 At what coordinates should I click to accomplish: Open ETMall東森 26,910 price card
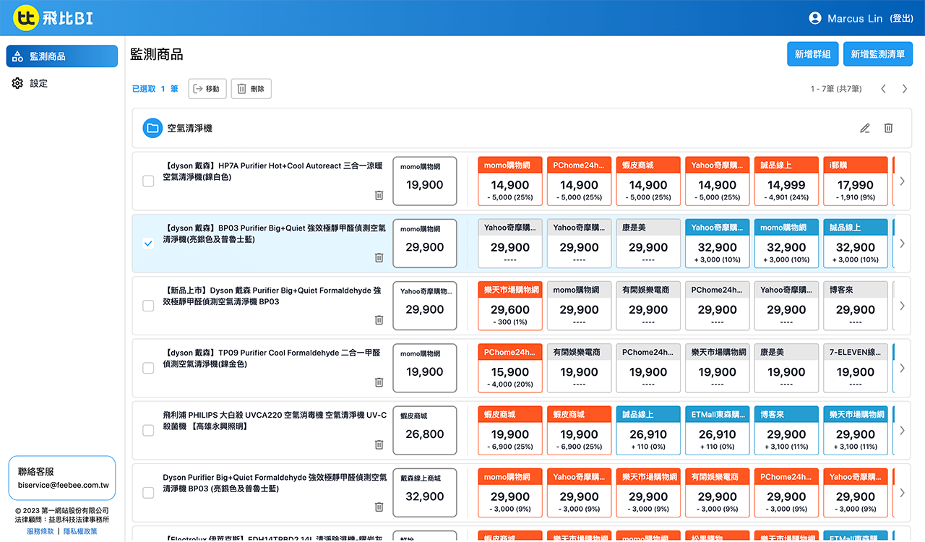tap(718, 432)
